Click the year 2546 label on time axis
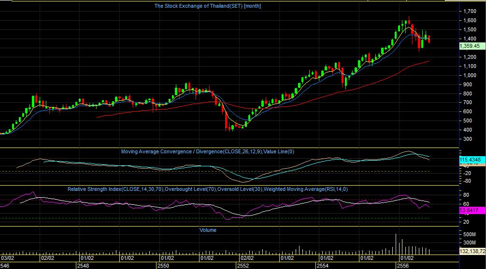Screen dimensions: 486x269 5,266
